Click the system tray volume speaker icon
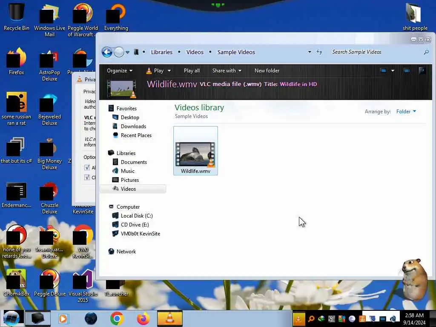The image size is (436, 327). tap(393, 318)
